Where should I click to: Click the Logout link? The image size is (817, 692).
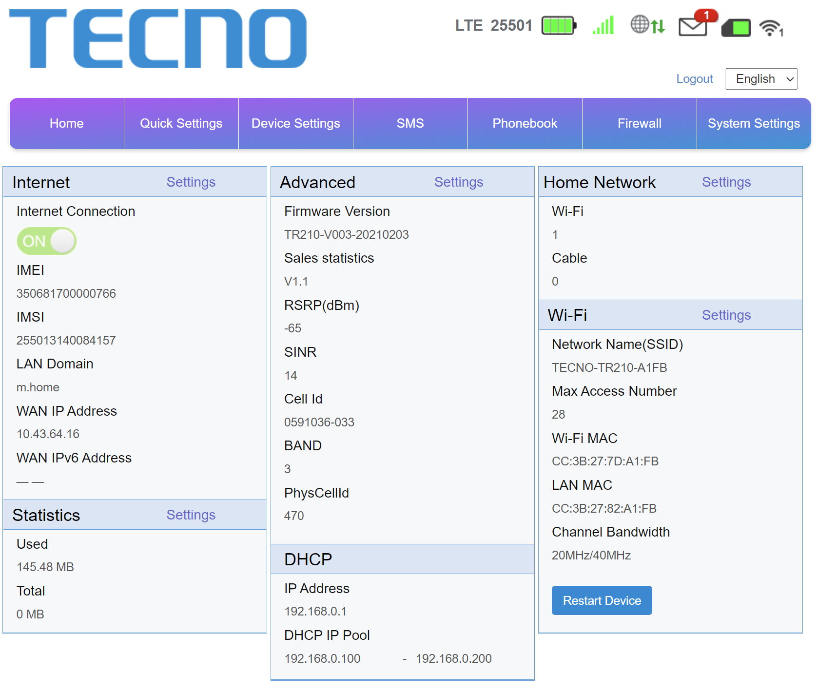(x=695, y=79)
